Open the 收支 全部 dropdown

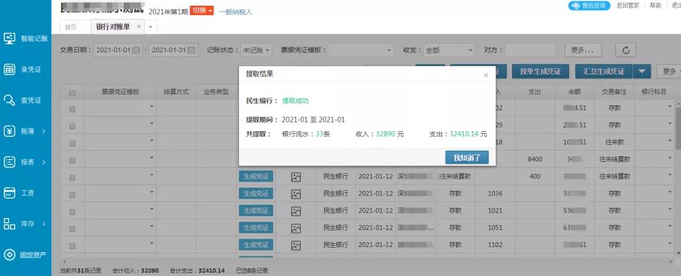tap(448, 50)
